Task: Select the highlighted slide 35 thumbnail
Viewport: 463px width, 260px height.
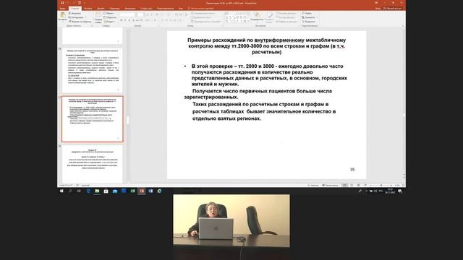Action: 92,118
